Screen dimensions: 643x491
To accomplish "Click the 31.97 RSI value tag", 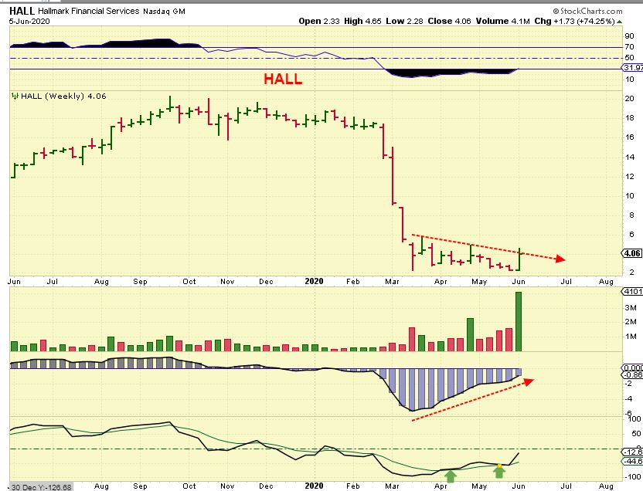I will click(x=633, y=68).
